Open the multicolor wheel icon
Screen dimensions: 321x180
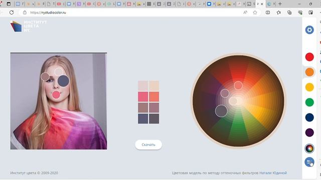(x=309, y=148)
